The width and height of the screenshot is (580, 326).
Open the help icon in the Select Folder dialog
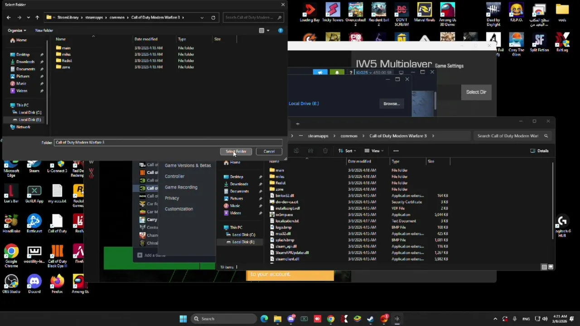pos(280,30)
